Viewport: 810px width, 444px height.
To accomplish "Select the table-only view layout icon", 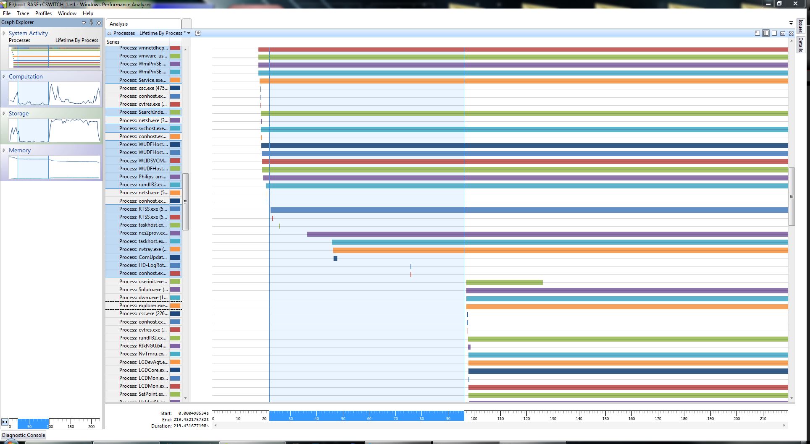I will pos(774,33).
